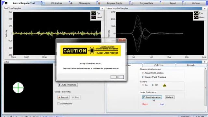Image resolution: width=208 pixels, height=117 pixels.
Task: Collapse the Lateral Impulse Samples panel
Action: [205, 8]
